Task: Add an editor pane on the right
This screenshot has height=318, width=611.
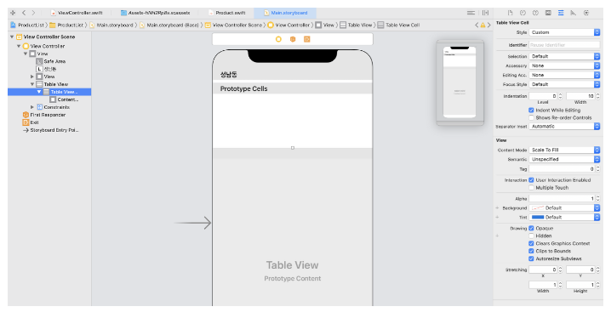Action: coord(485,13)
